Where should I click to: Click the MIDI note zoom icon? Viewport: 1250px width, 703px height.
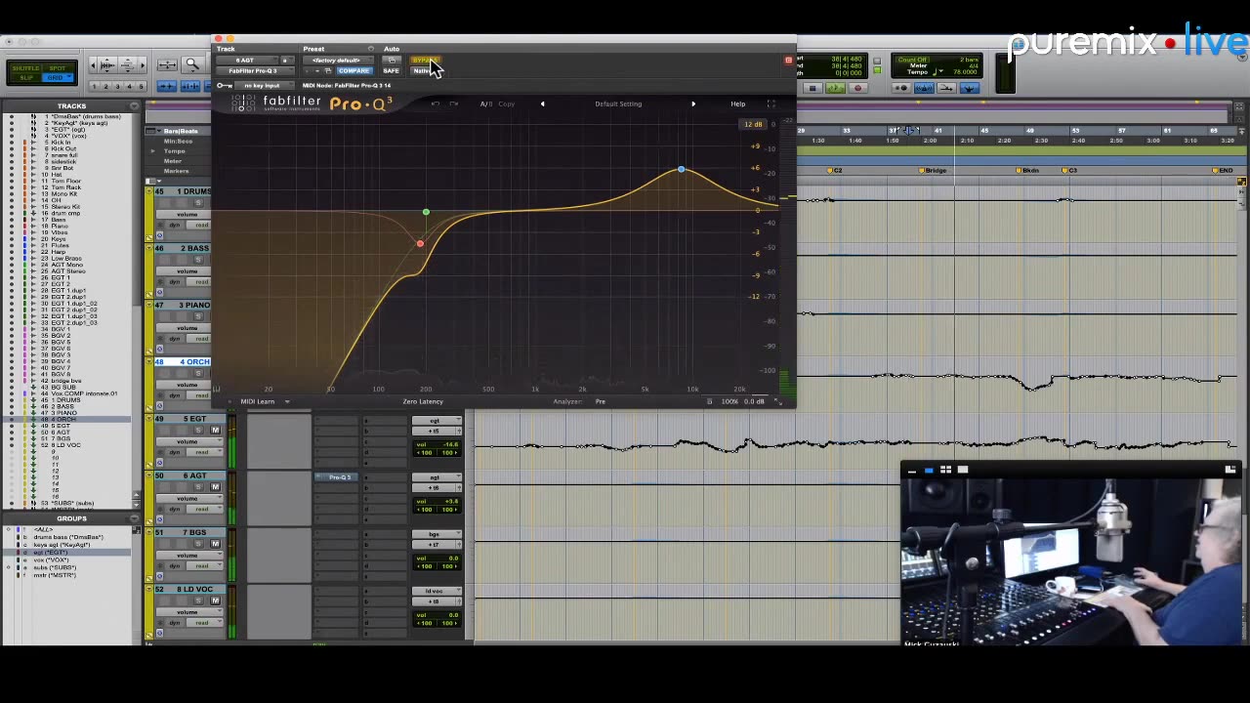coord(127,64)
